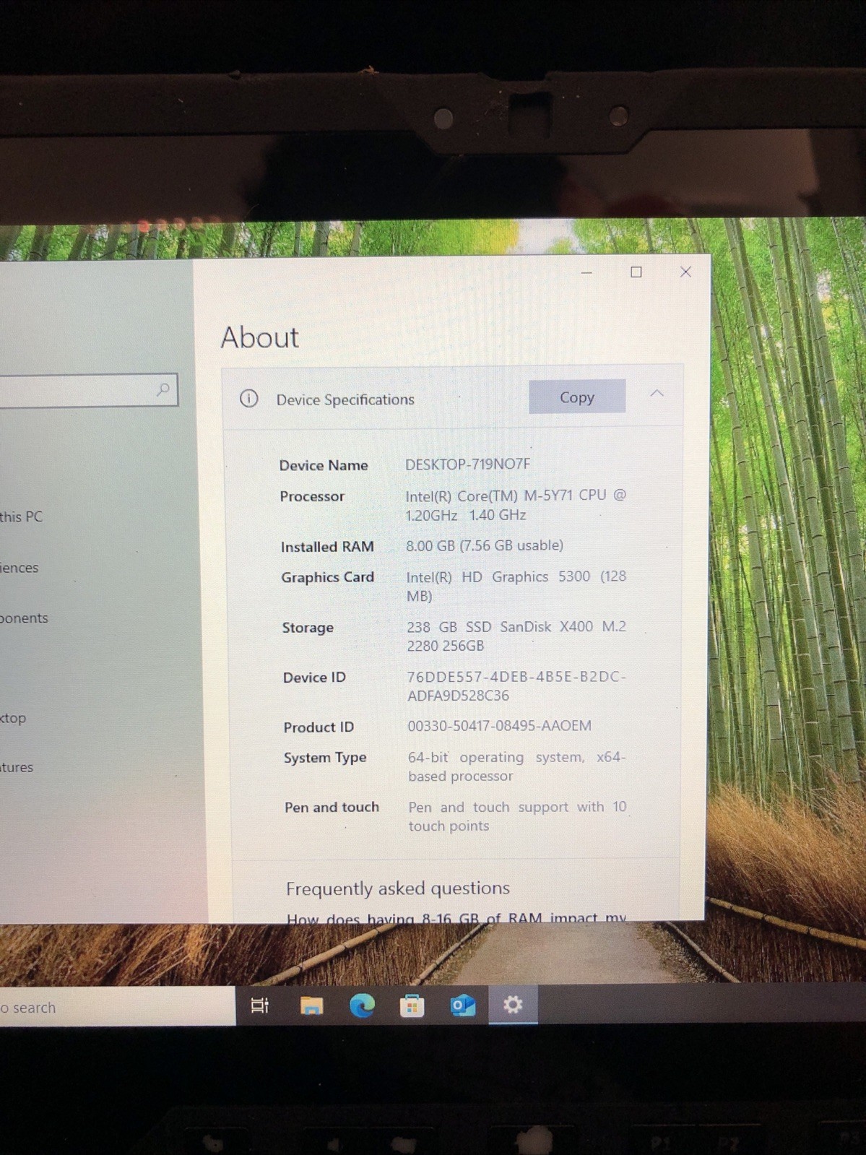The width and height of the screenshot is (866, 1155).
Task: Copy the device specifications
Action: pyautogui.click(x=576, y=397)
